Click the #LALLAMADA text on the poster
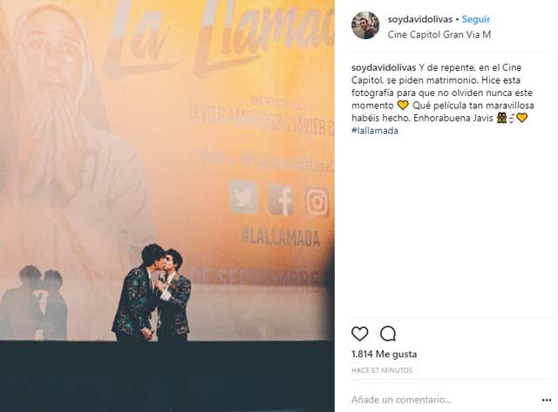558x412 pixels. coord(281,237)
